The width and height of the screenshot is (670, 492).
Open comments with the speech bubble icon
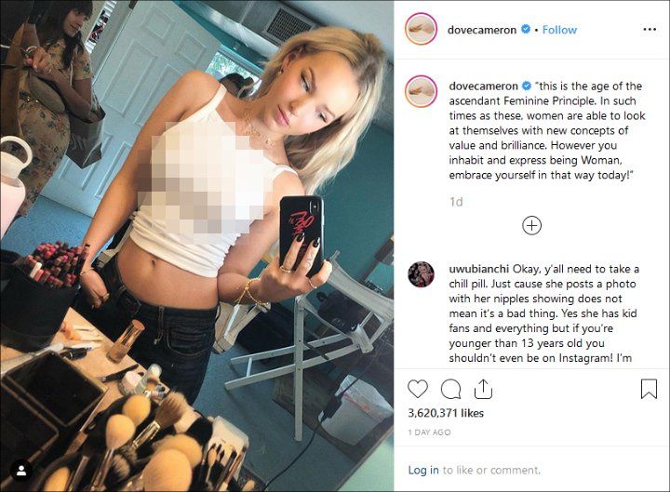pos(450,390)
